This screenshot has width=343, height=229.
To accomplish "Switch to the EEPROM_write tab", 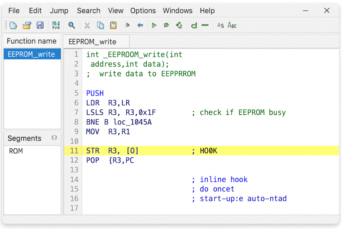I will tap(96, 42).
